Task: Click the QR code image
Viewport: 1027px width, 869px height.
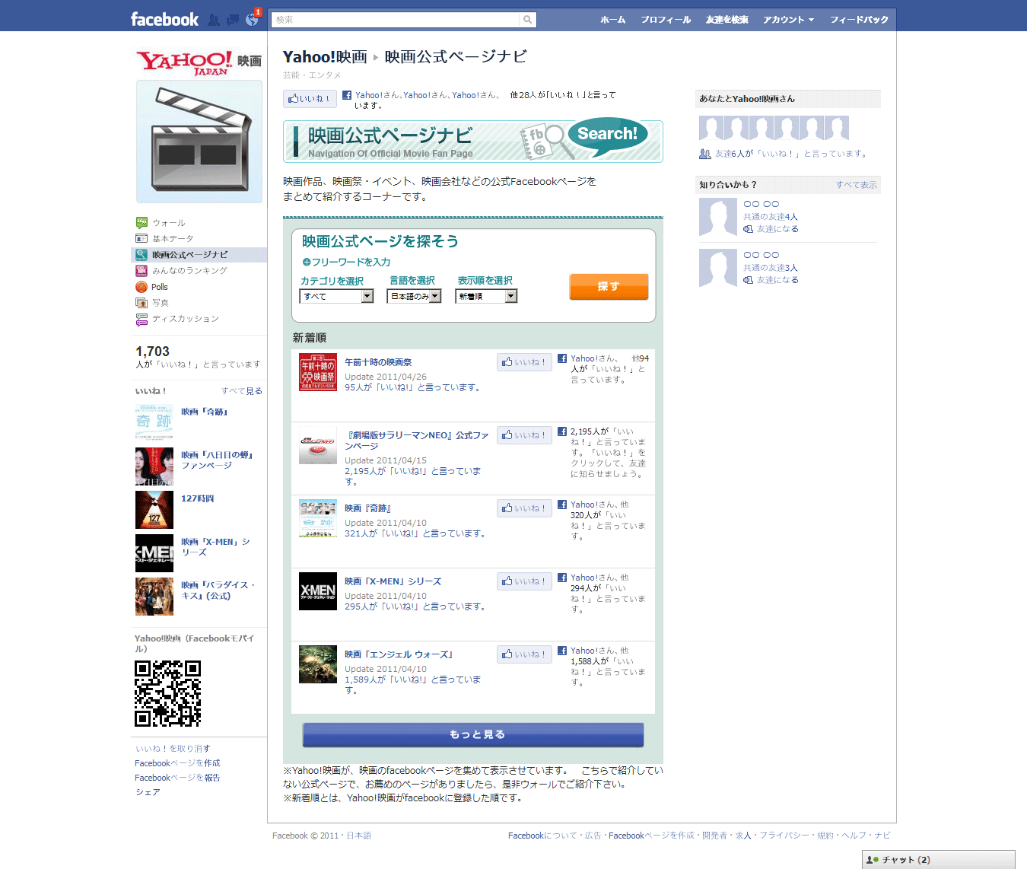Action: coord(167,693)
